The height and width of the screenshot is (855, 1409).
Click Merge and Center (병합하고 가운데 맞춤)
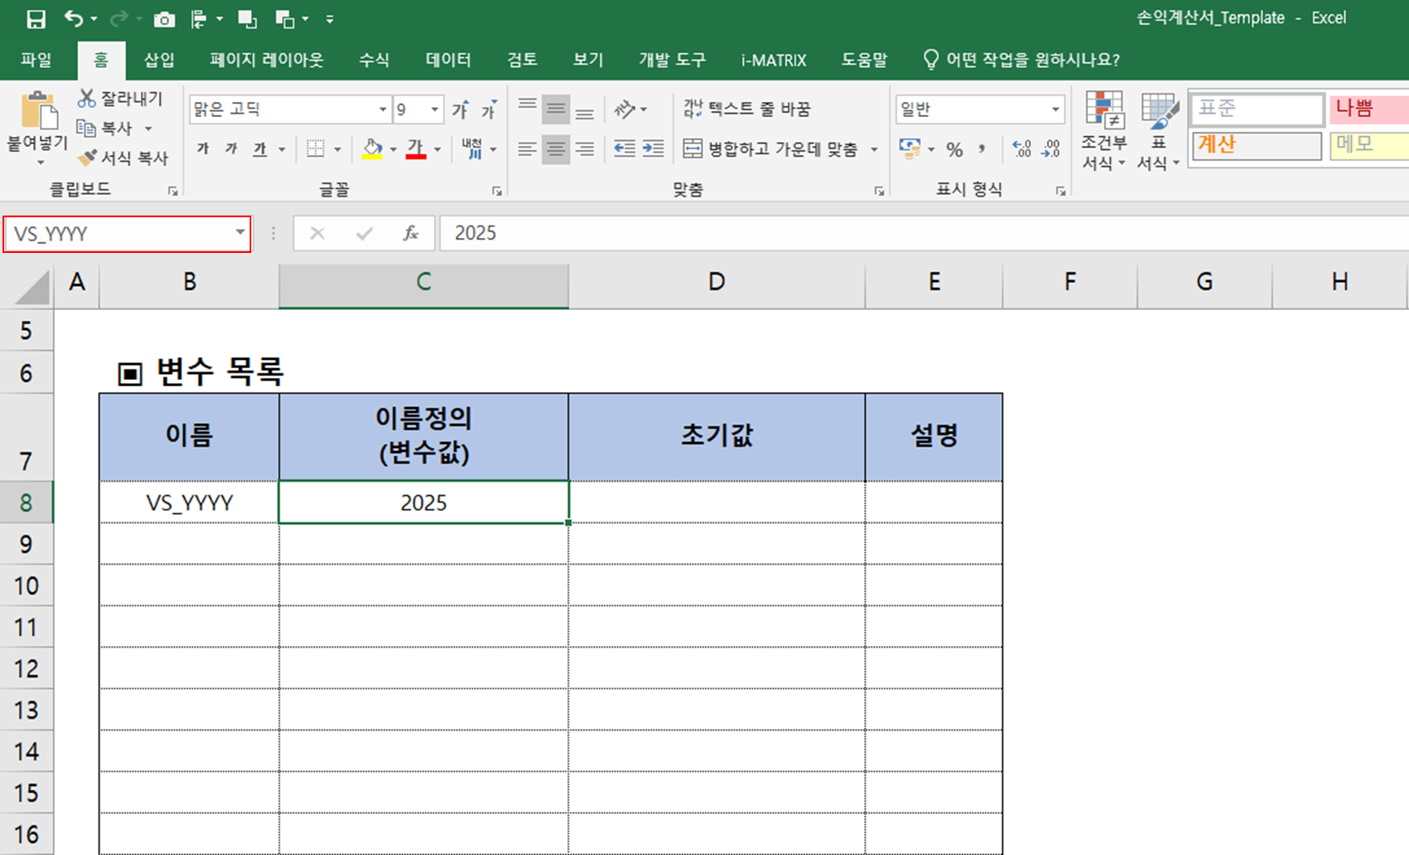(771, 149)
